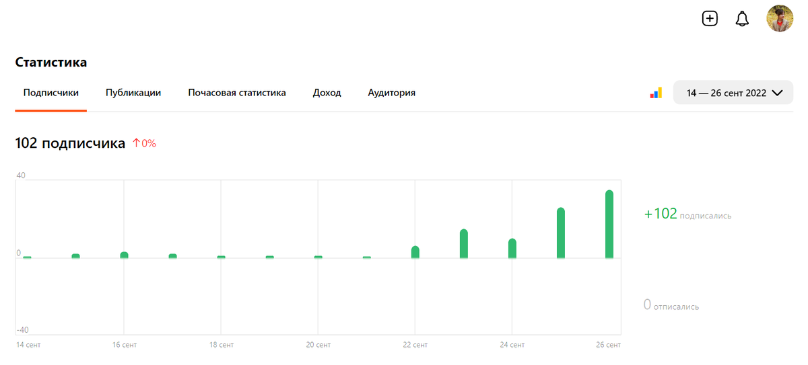The image size is (808, 365).
Task: Click the create new post plus icon
Action: (710, 19)
